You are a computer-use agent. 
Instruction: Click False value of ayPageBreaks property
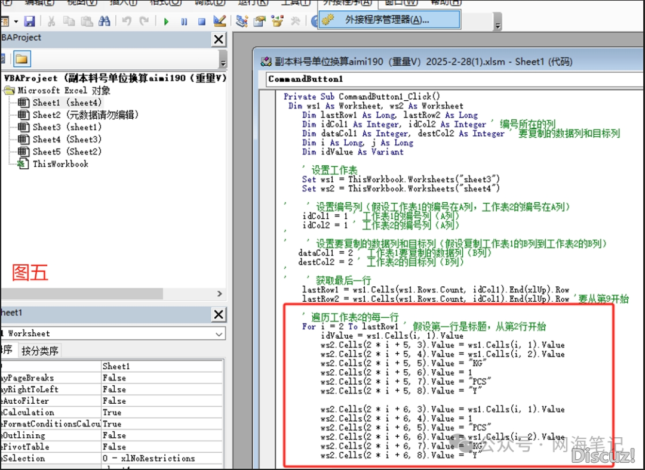coord(162,378)
